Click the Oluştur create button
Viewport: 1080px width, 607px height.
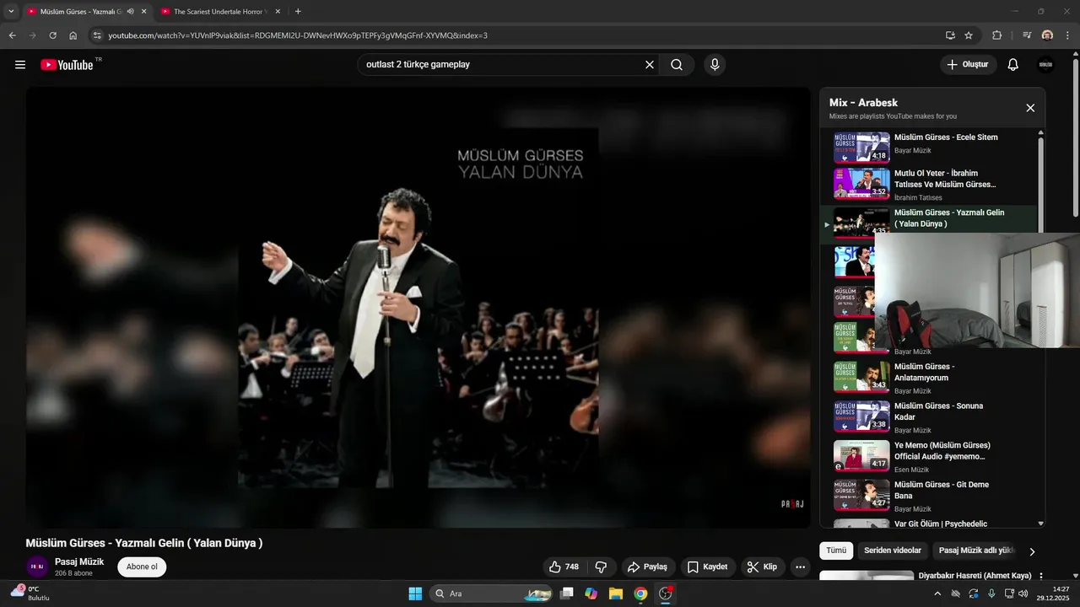[969, 65]
